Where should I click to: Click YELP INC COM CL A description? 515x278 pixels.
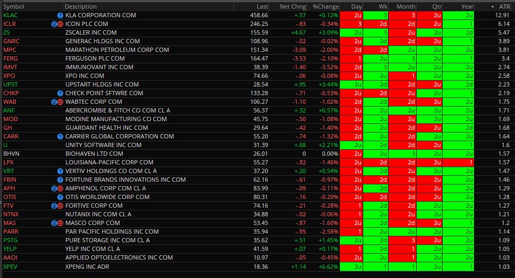coord(92,249)
